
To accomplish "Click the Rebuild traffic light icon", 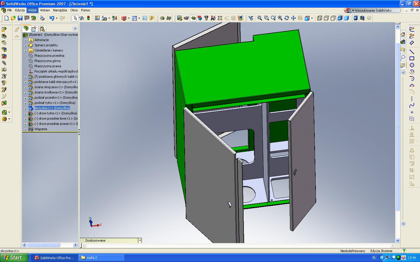I will [x=88, y=18].
